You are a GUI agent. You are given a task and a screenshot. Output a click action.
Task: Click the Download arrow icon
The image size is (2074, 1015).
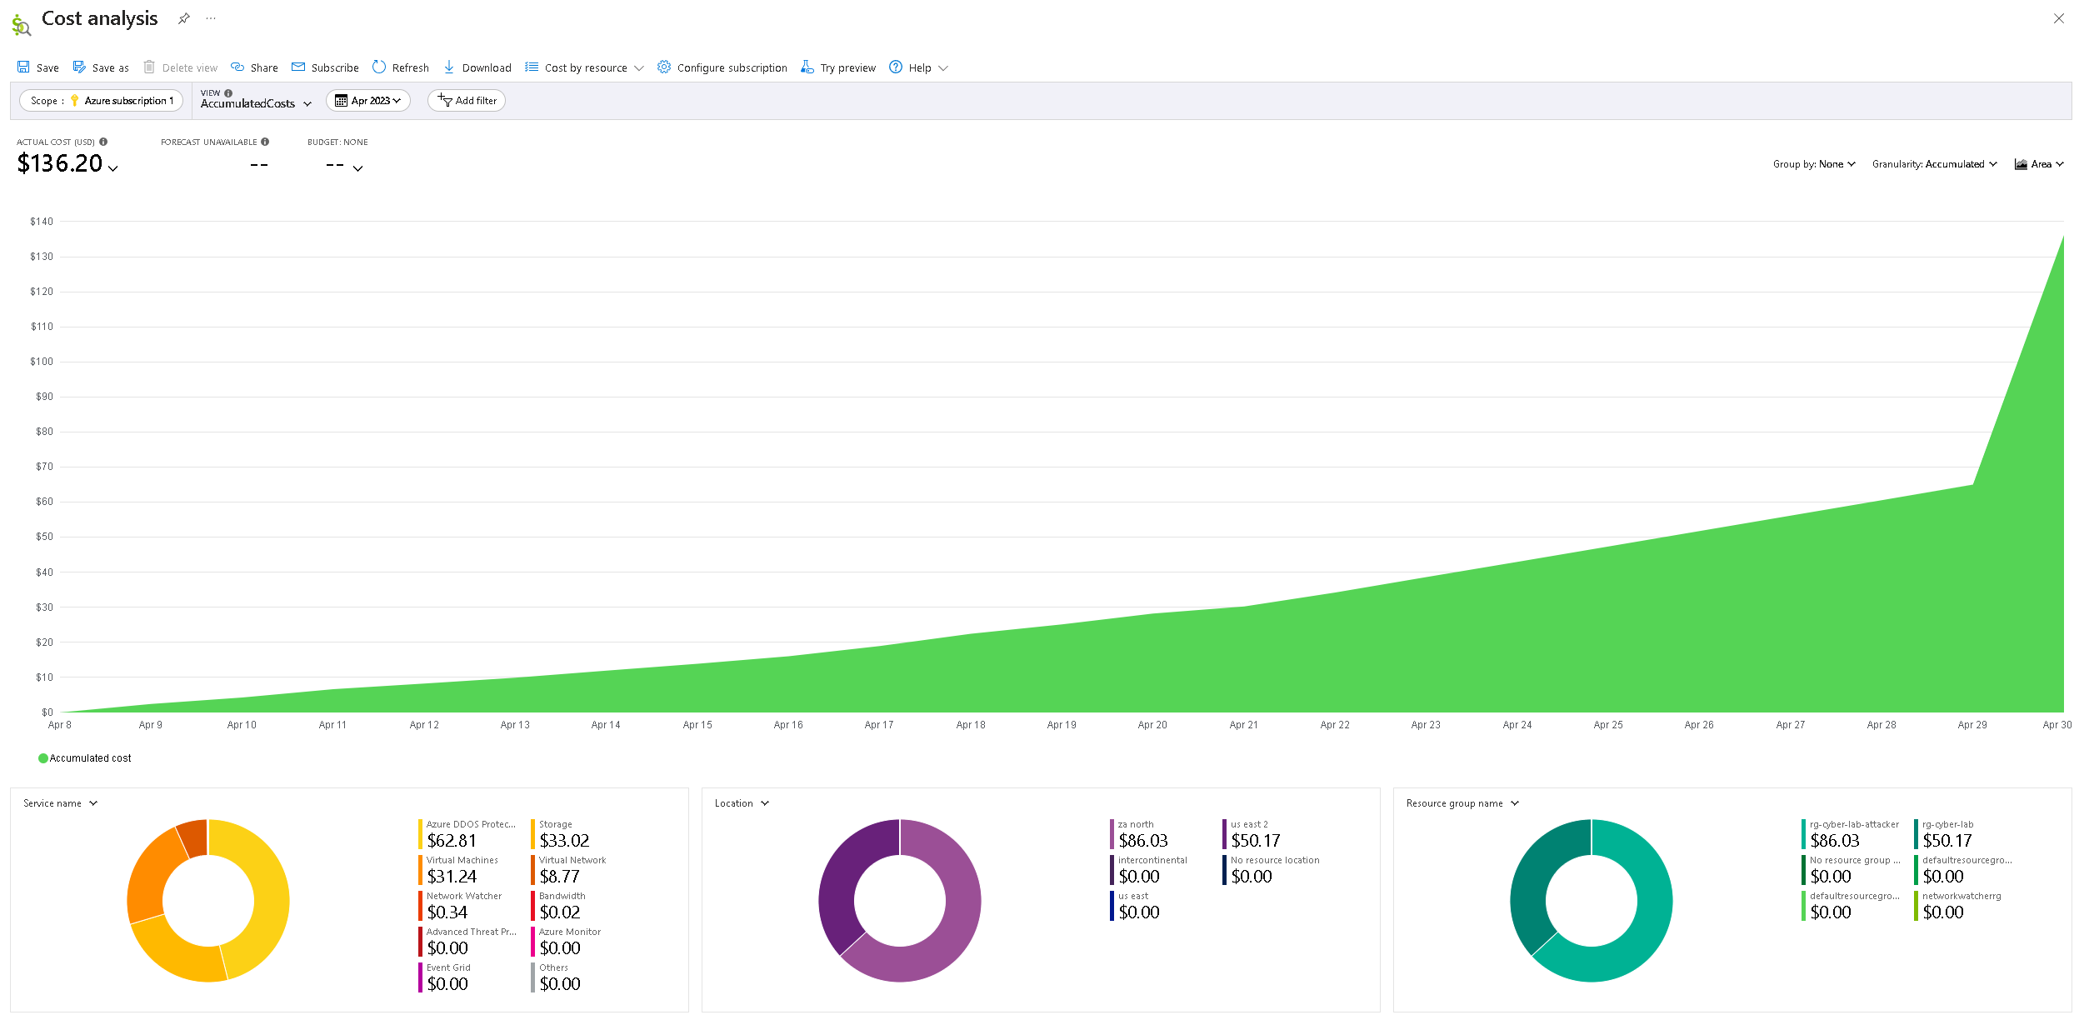point(449,67)
